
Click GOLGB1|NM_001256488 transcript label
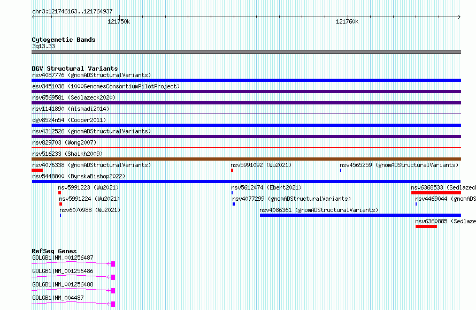pos(63,284)
